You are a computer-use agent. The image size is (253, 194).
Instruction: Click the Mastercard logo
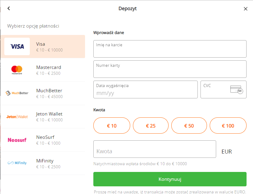(17, 70)
